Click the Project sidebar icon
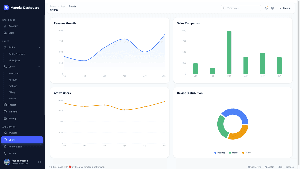 [x=5, y=105]
